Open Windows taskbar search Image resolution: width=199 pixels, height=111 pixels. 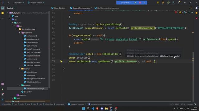[x=88, y=109]
